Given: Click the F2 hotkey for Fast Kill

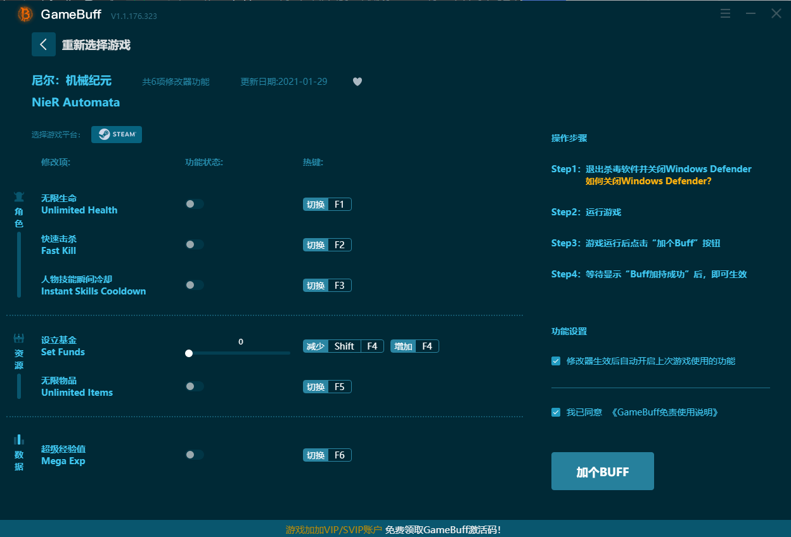Looking at the screenshot, I should 327,245.
